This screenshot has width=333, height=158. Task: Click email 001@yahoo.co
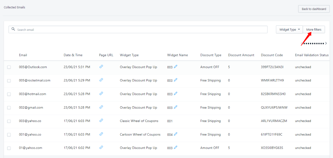click(30, 135)
